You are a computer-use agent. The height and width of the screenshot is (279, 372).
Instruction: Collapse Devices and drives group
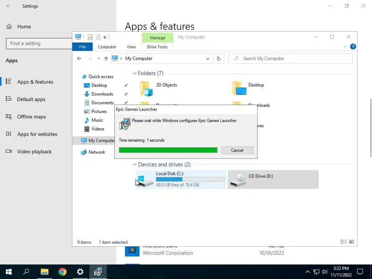click(x=134, y=165)
